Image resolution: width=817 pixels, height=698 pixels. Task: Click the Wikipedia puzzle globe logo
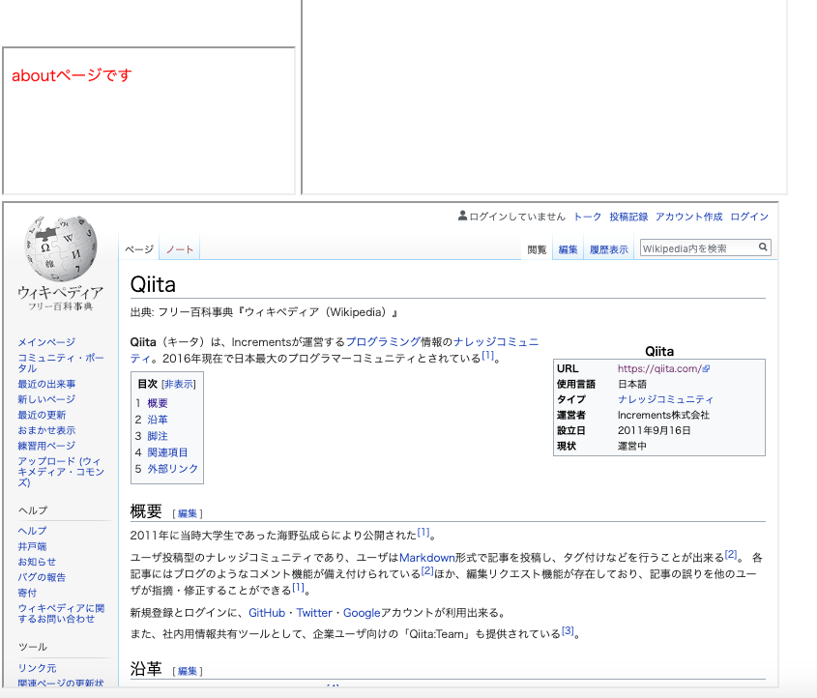[58, 249]
